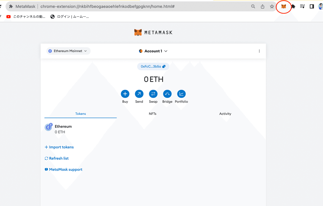This screenshot has width=323, height=206.
Task: Click the Send arrow icon
Action: pos(139,94)
